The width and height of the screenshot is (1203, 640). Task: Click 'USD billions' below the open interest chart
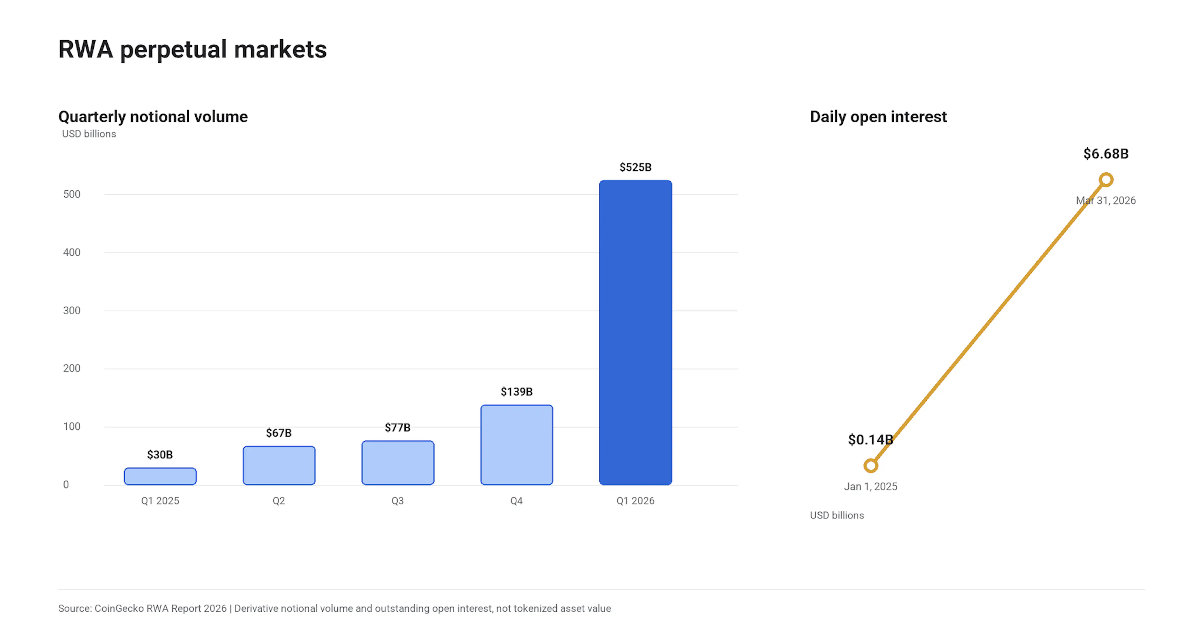pyautogui.click(x=837, y=515)
